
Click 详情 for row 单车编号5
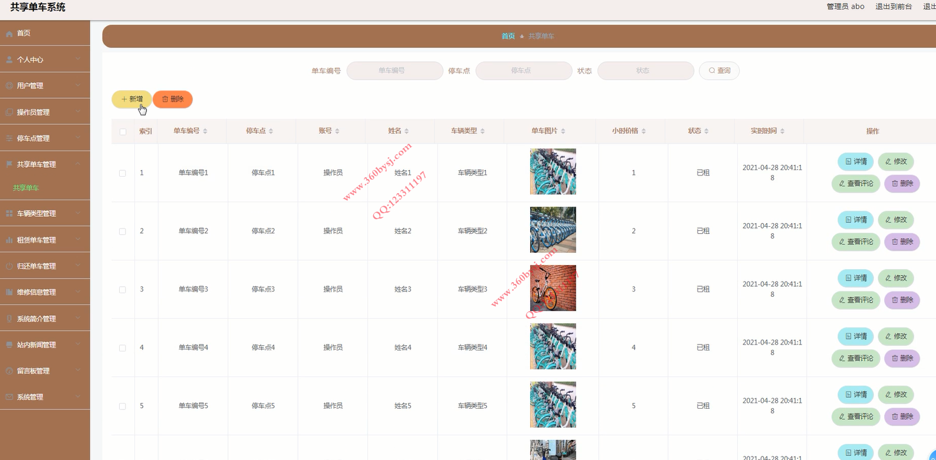tap(856, 395)
